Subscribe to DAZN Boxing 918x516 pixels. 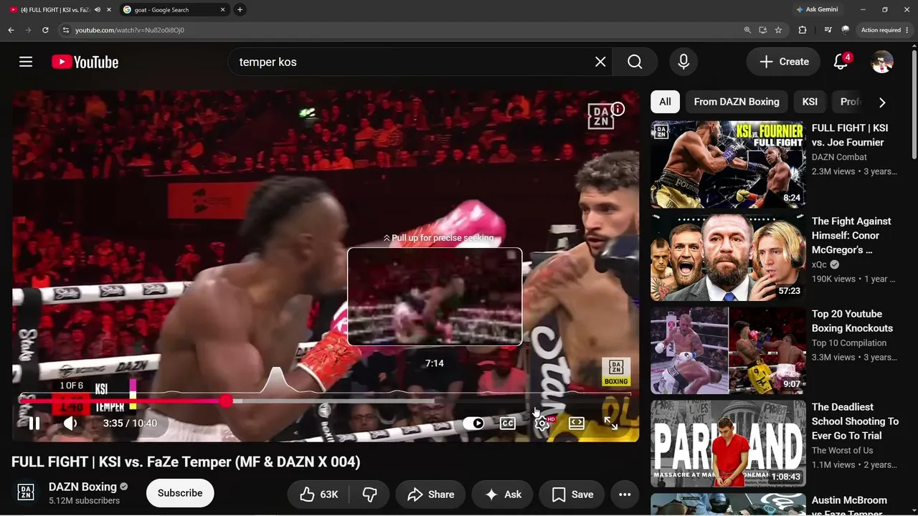pyautogui.click(x=180, y=493)
